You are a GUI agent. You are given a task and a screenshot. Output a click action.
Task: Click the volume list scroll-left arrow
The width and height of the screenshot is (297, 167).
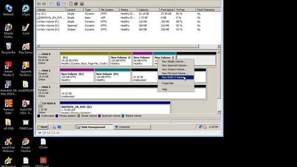(x=38, y=46)
